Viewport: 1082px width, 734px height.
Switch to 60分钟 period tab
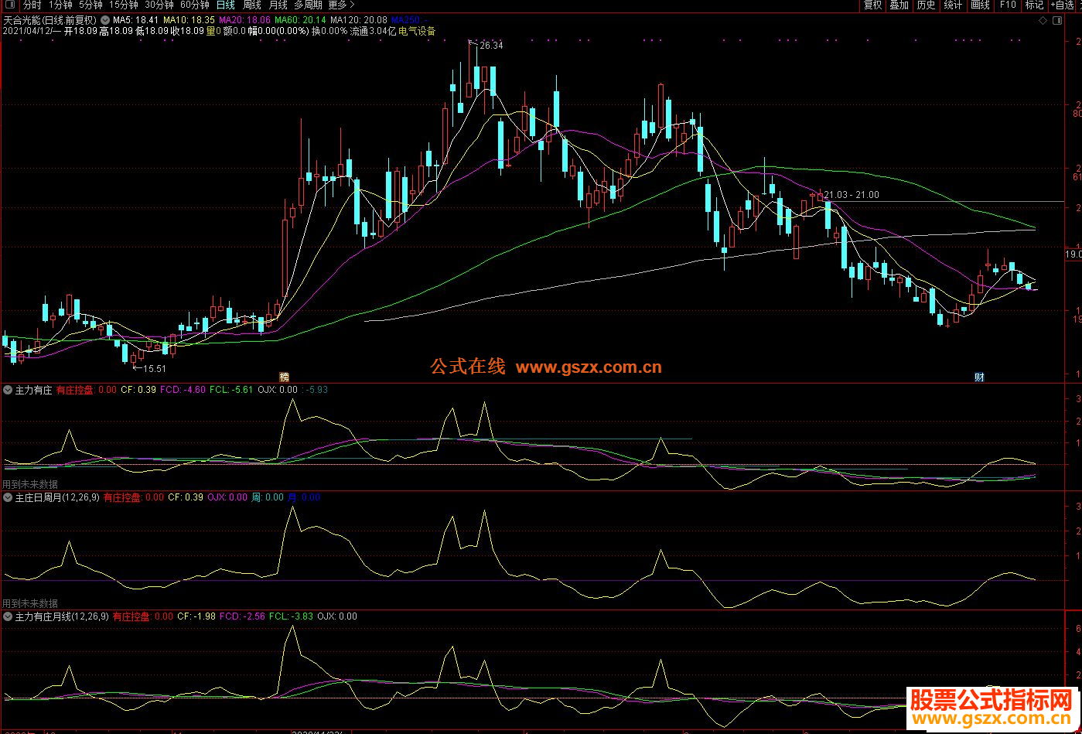coord(195,5)
